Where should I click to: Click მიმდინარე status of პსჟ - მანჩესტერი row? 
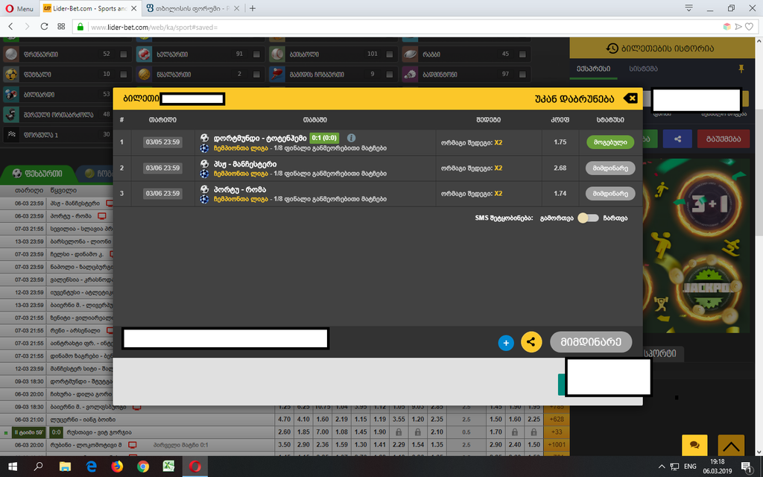(610, 168)
